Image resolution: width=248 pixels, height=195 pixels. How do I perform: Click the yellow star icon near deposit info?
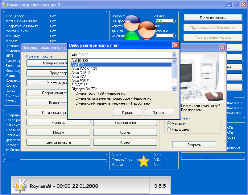coord(144,161)
